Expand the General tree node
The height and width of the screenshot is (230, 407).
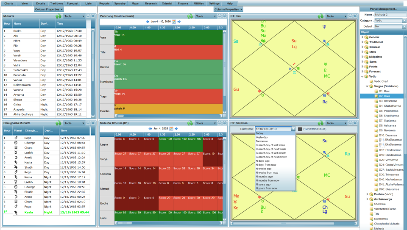coord(362,37)
